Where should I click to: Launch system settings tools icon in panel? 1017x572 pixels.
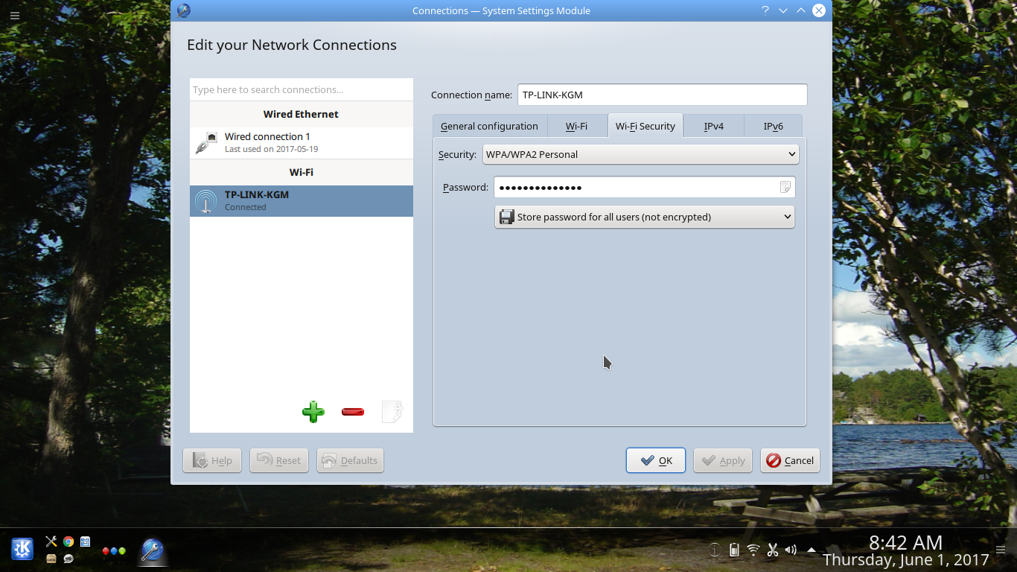(x=51, y=541)
